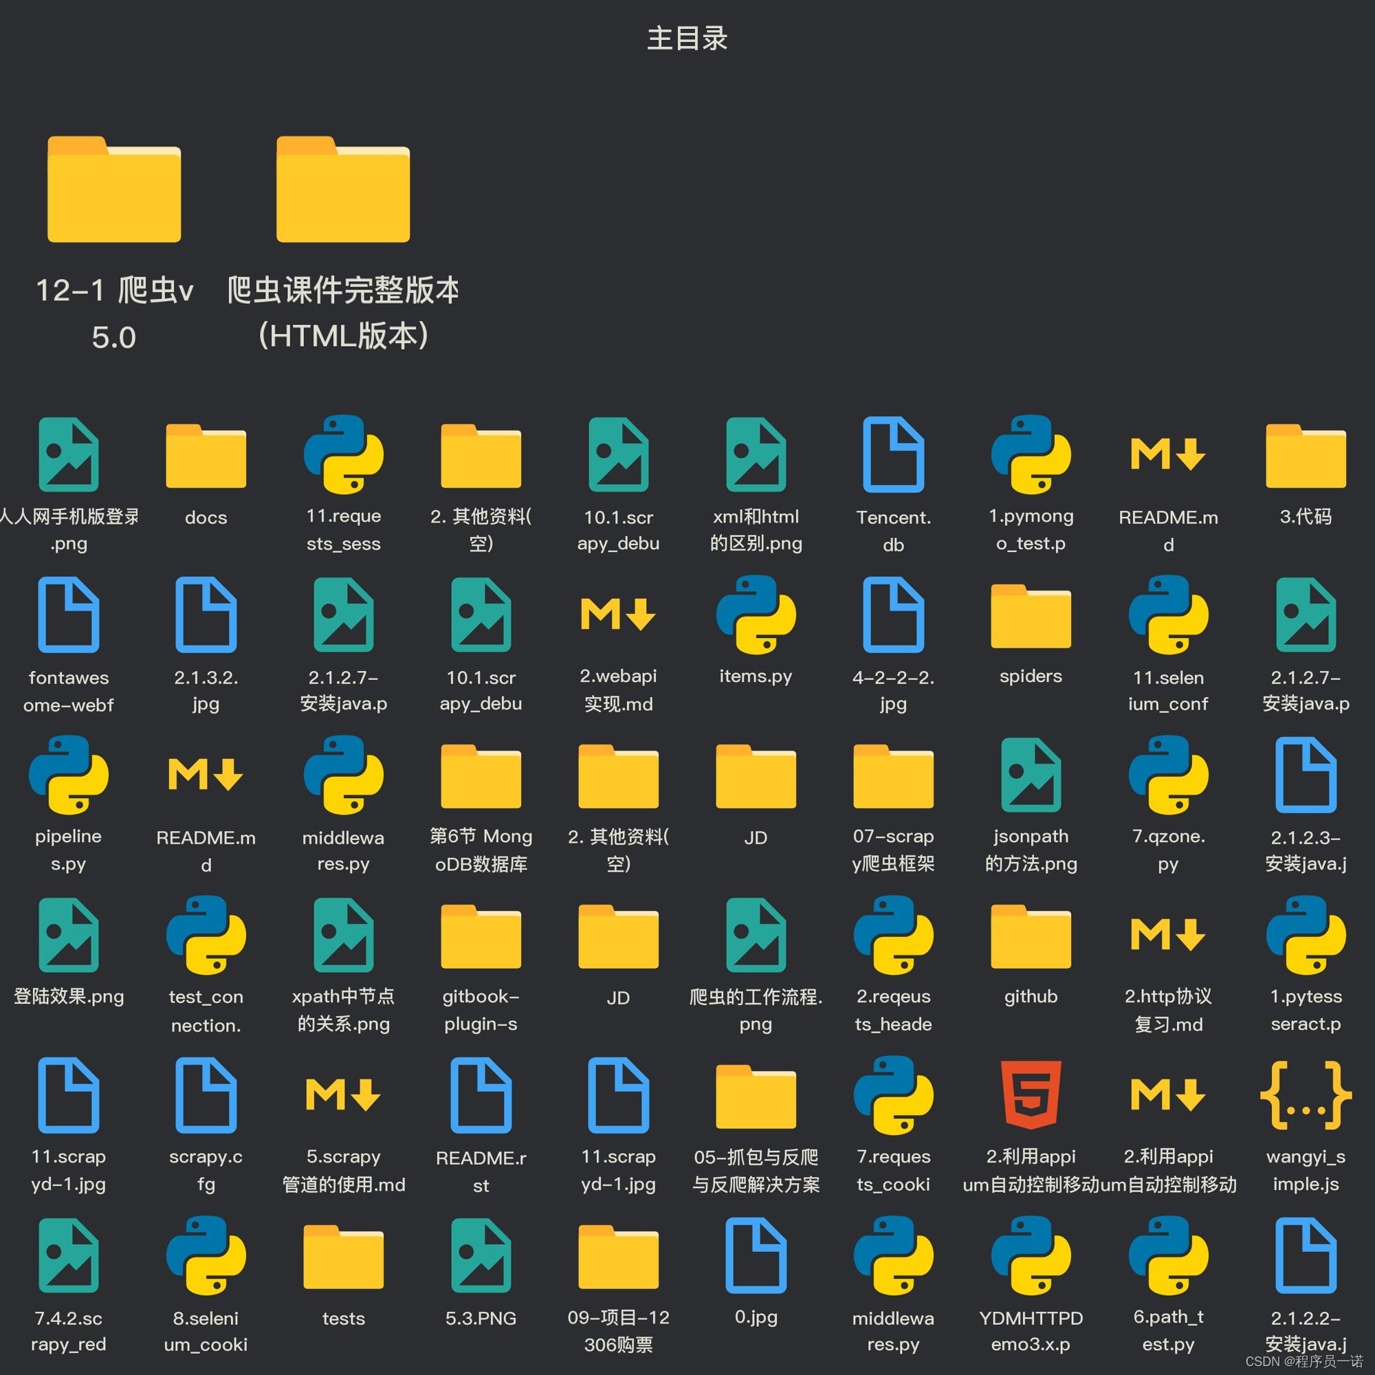Screen dimensions: 1375x1375
Task: Open Python file 8.selenium_cooki
Action: pos(206,1255)
